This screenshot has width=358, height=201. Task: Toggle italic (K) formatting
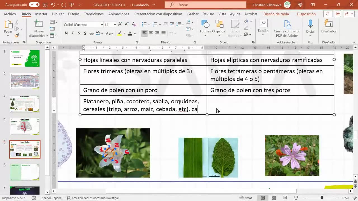point(72,33)
